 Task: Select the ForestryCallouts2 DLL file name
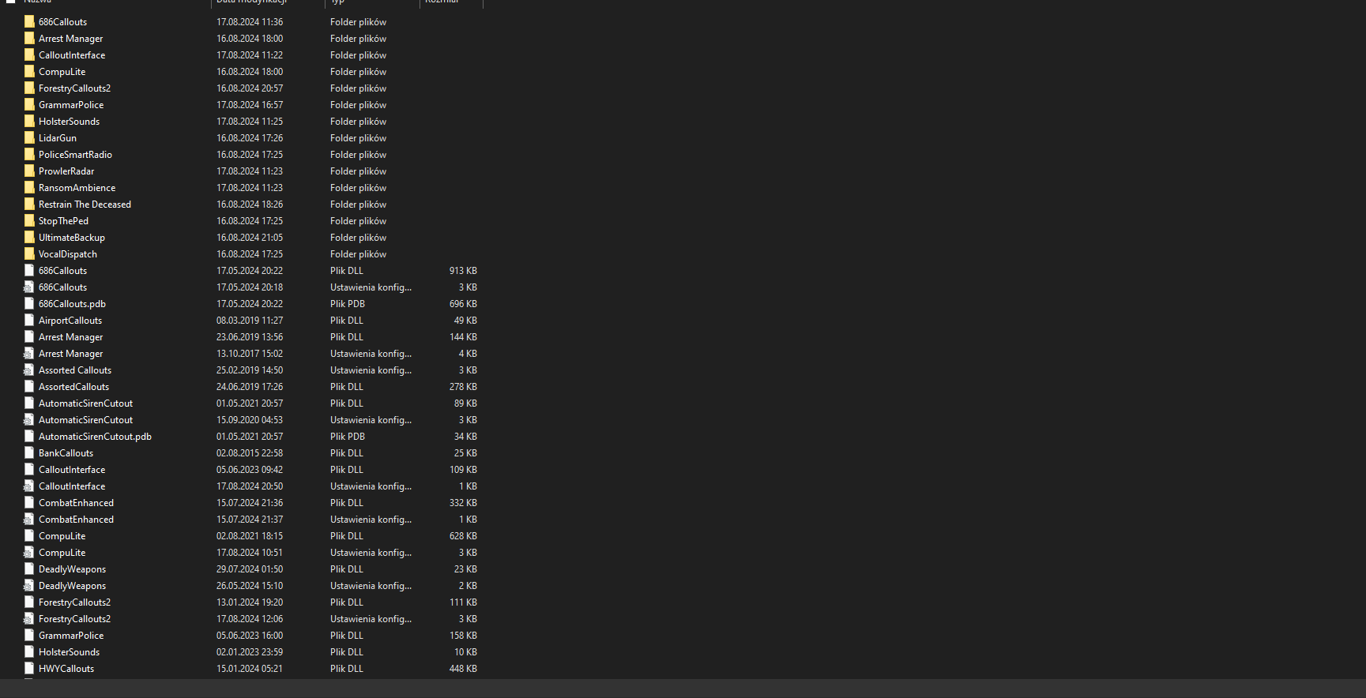[74, 602]
